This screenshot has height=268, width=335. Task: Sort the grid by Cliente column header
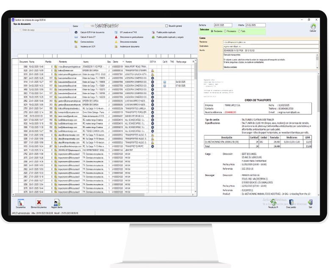pos(116,61)
